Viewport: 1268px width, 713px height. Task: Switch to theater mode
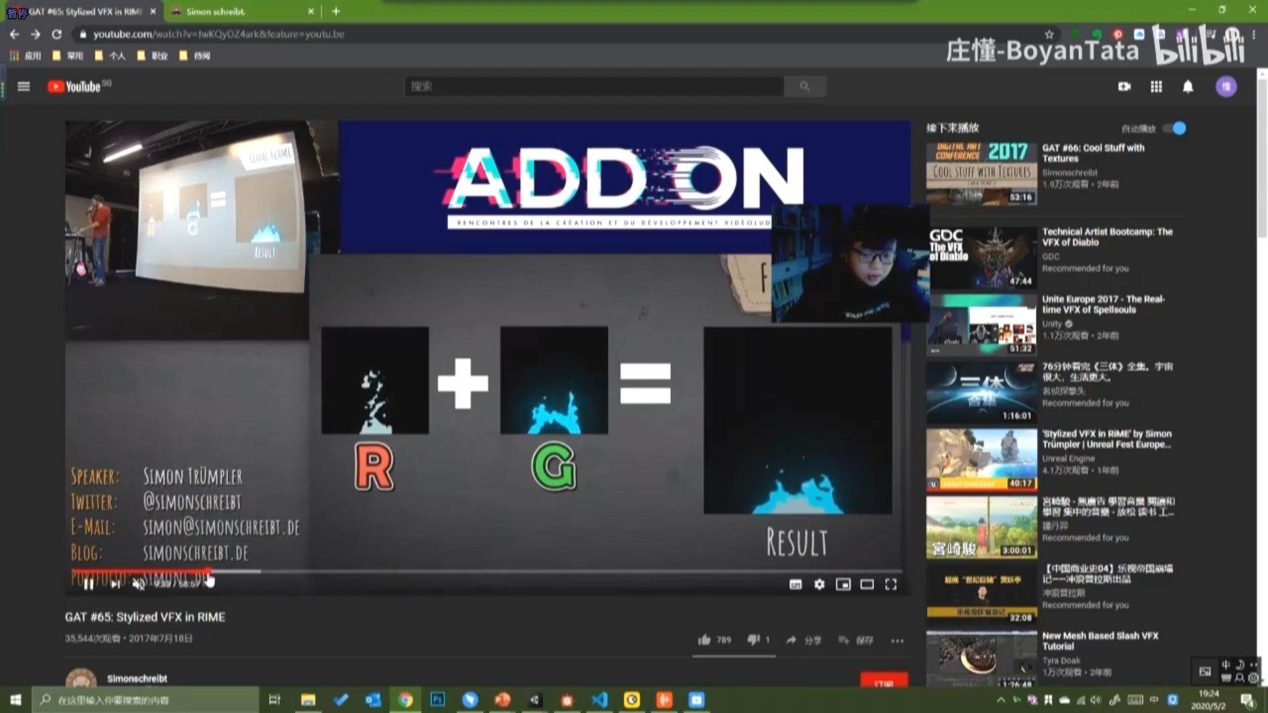[x=867, y=584]
